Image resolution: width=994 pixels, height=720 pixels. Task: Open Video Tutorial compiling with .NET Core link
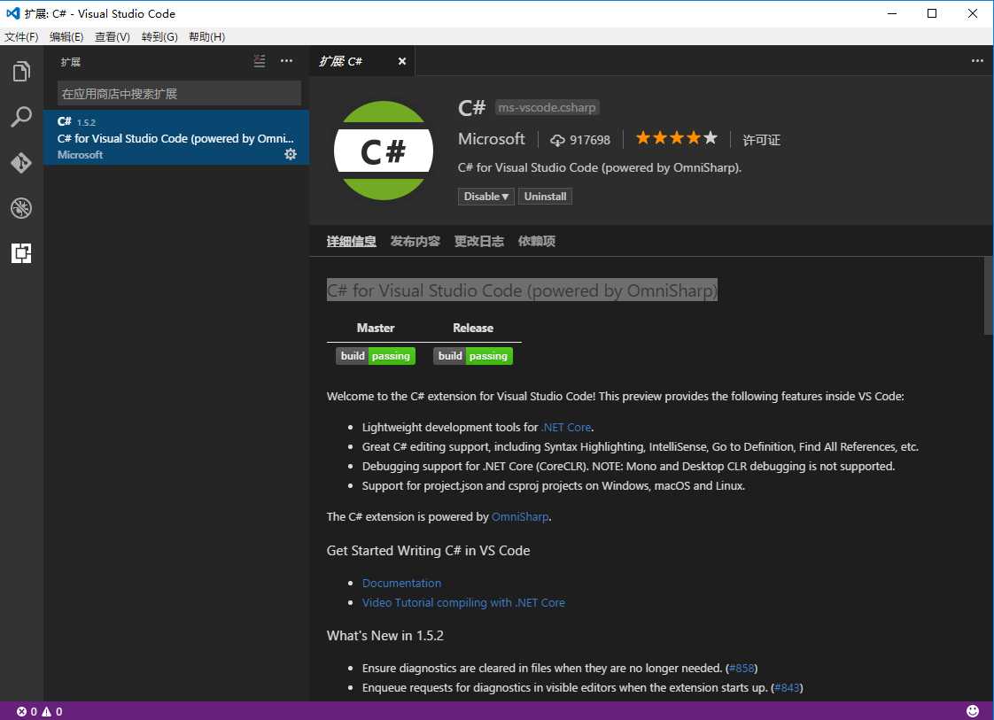pyautogui.click(x=463, y=603)
